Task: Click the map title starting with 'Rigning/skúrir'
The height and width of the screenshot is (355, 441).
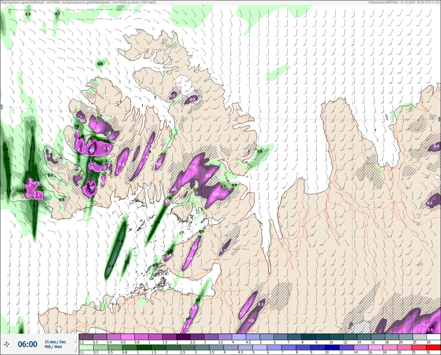Action: [x=78, y=2]
